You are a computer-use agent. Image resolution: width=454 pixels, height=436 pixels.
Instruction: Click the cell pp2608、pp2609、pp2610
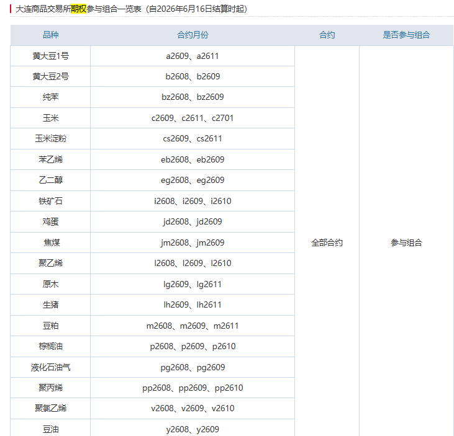(x=193, y=388)
